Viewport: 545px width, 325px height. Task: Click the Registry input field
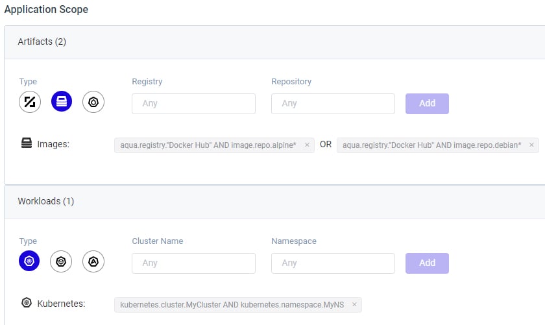click(x=193, y=104)
